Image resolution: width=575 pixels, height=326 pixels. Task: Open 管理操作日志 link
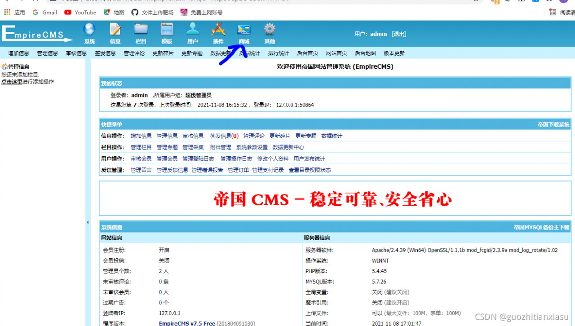(x=236, y=159)
